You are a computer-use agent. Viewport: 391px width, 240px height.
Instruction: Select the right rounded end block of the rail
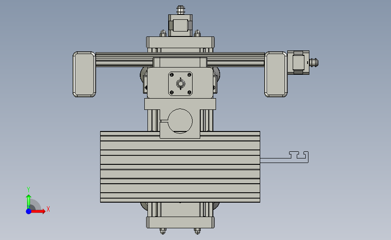click(x=276, y=74)
